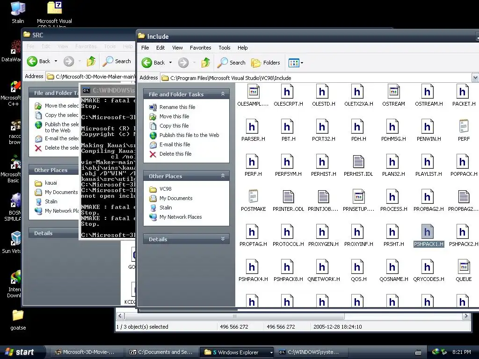Select the PRNSETUP file icon
The image size is (479, 359).
(x=358, y=201)
